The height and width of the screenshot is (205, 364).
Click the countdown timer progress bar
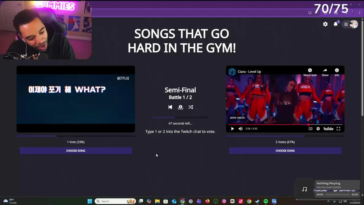(180, 117)
